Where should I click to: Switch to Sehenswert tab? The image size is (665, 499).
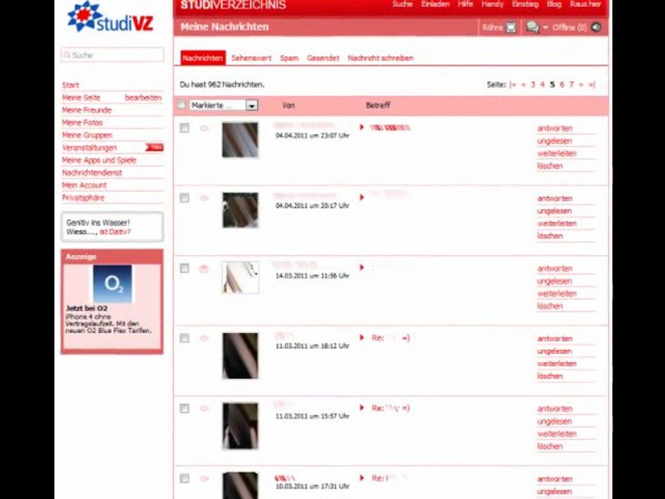coord(251,58)
